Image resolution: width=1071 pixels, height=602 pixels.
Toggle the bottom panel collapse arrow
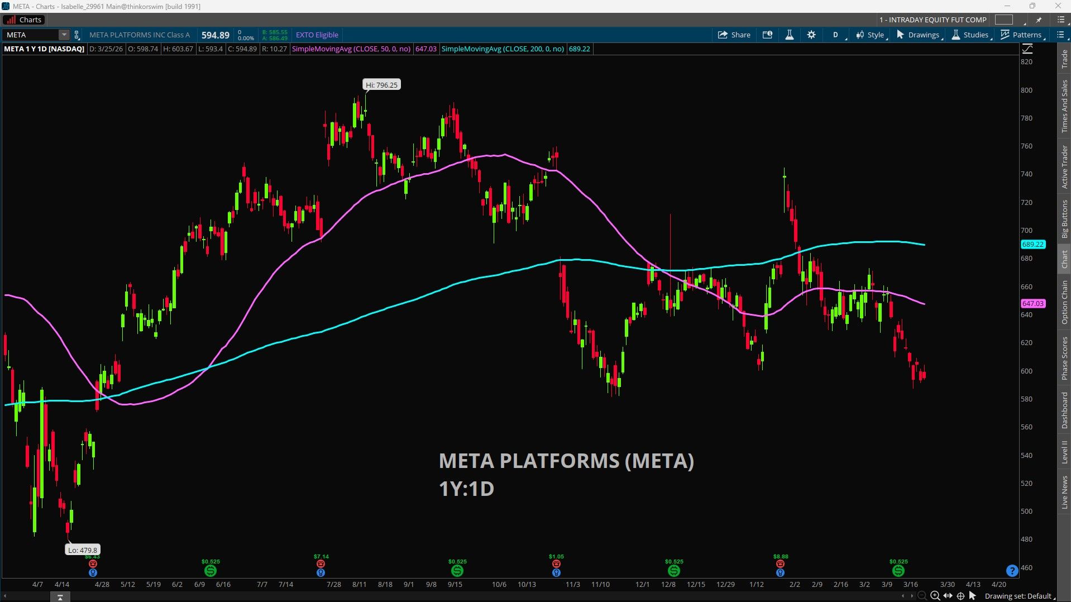click(x=60, y=597)
